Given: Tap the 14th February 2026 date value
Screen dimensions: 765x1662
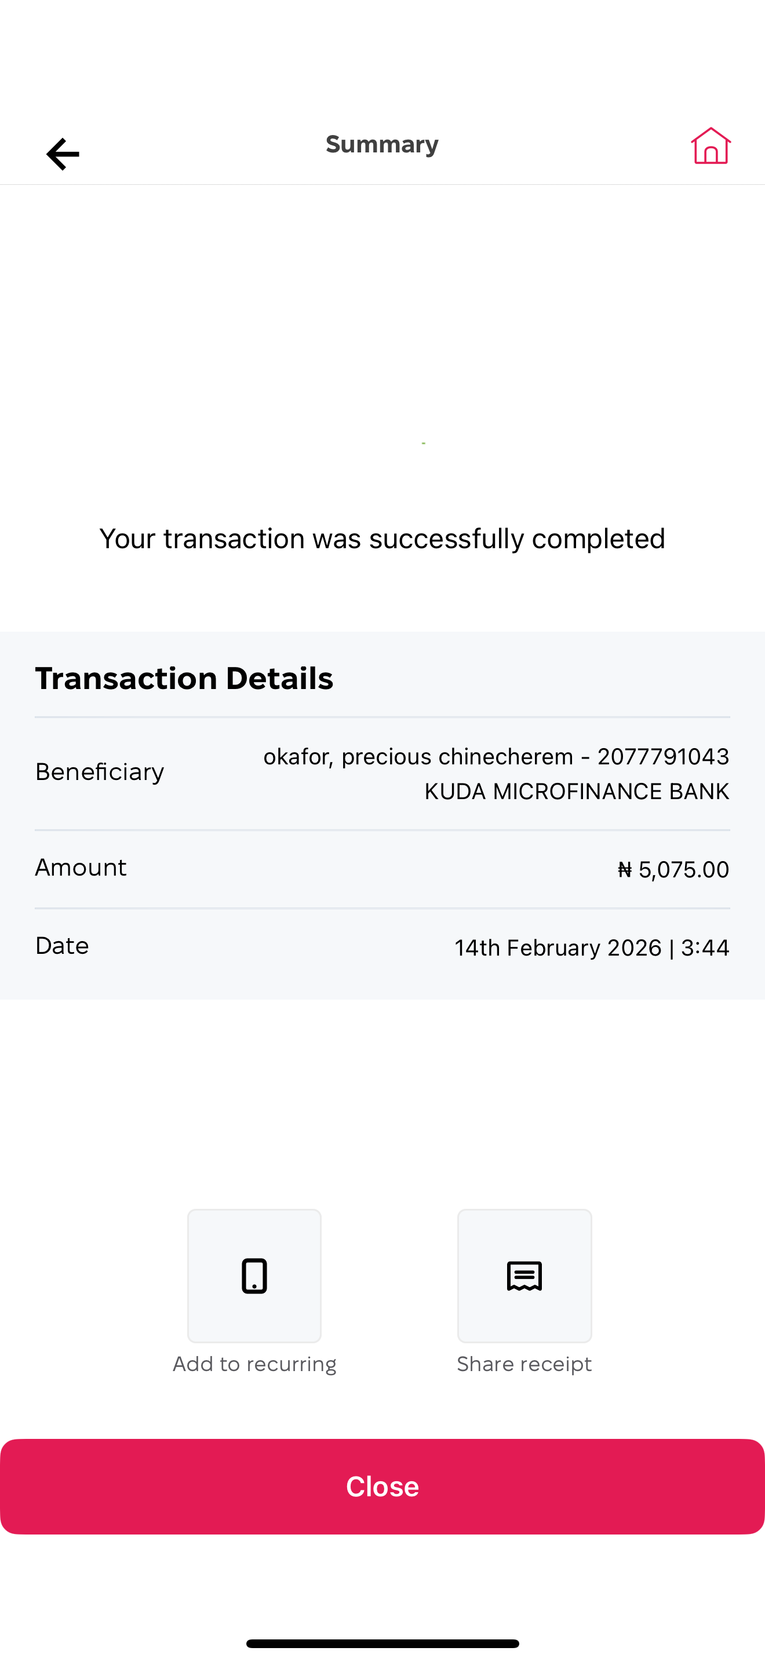Looking at the screenshot, I should pos(558,948).
